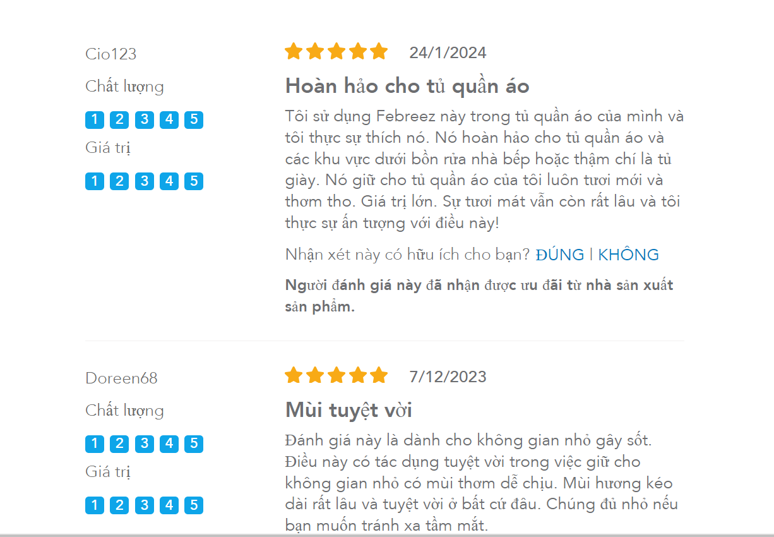Image resolution: width=774 pixels, height=537 pixels.
Task: Click rating box 1 under Doreen68's Chất lượng
Action: [95, 443]
